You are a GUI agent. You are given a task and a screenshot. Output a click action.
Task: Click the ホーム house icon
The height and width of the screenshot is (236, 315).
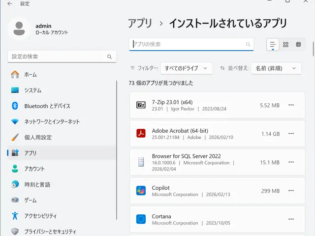tap(15, 74)
